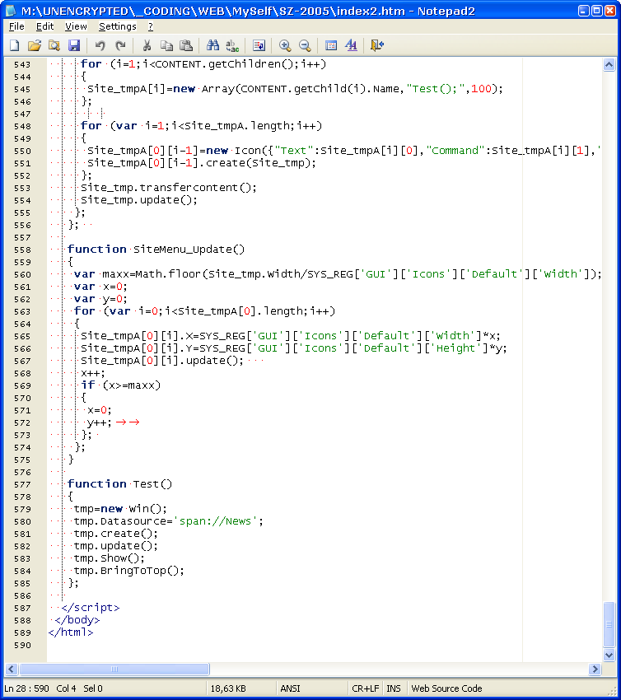This screenshot has height=700, width=621.
Task: Click the '</body>' closing tag
Action: pos(77,620)
